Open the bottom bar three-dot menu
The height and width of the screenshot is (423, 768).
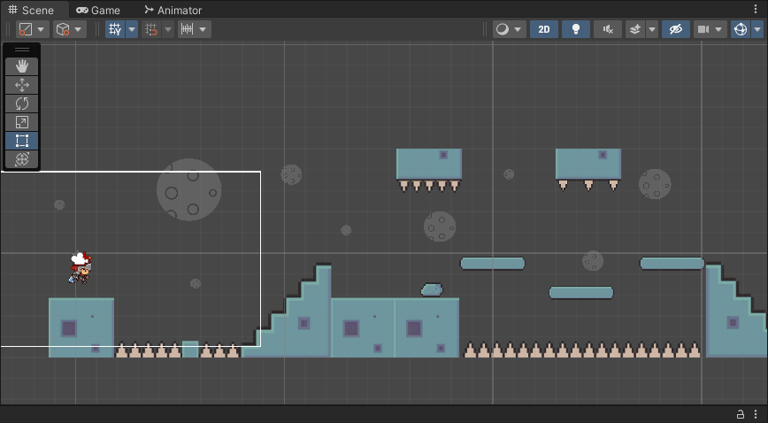756,414
